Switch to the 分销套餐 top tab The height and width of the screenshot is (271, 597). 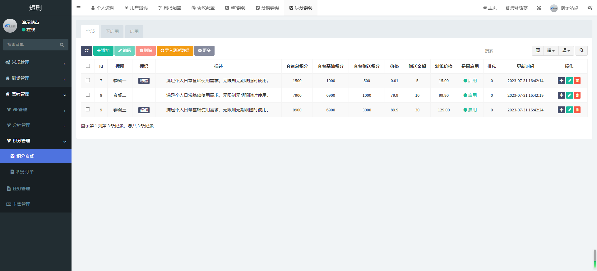click(x=267, y=8)
